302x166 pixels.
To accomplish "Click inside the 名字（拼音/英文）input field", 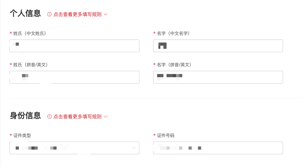I will [x=218, y=77].
